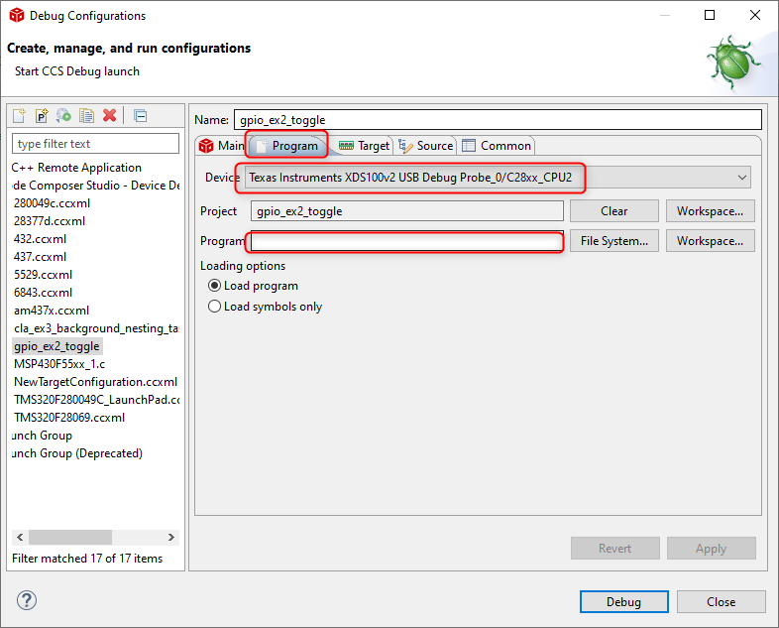Switch to the Target tab

pyautogui.click(x=364, y=146)
